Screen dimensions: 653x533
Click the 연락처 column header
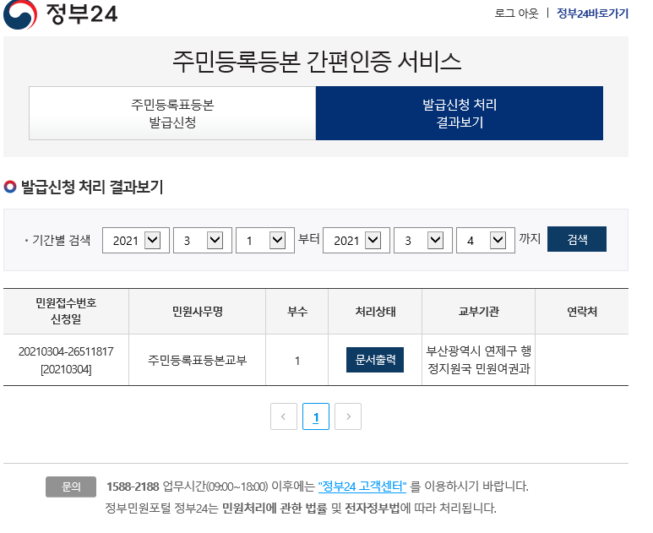click(582, 312)
